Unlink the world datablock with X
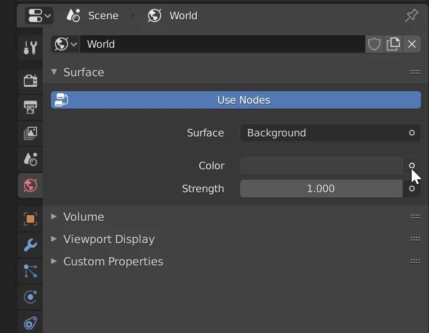This screenshot has height=333, width=429. click(x=412, y=44)
